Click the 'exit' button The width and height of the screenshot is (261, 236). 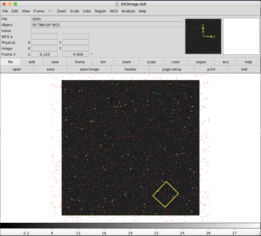click(x=244, y=69)
